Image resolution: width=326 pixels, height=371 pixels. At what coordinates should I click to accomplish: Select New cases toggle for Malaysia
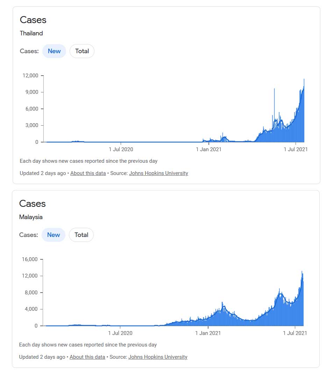click(x=54, y=235)
